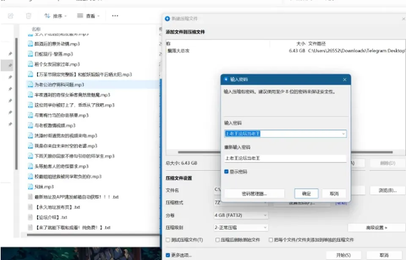406x260 pixels.
Task: Click the 重新输入密码 confirmation field
Action: tap(285, 158)
